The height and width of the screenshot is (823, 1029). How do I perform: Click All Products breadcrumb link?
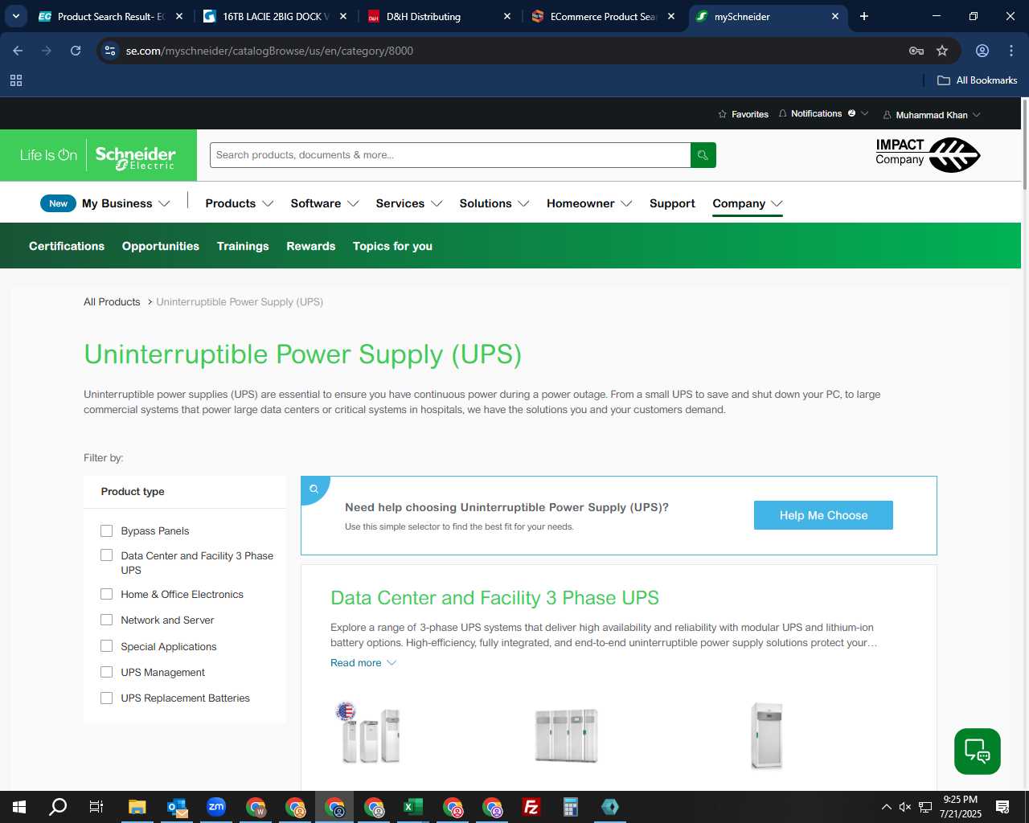pyautogui.click(x=112, y=302)
